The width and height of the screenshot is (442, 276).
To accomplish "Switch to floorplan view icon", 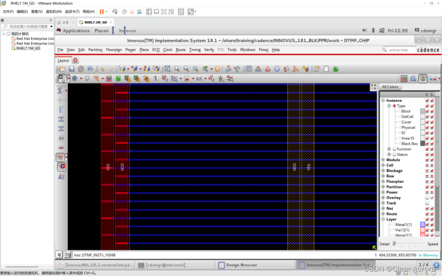I will 404,78.
